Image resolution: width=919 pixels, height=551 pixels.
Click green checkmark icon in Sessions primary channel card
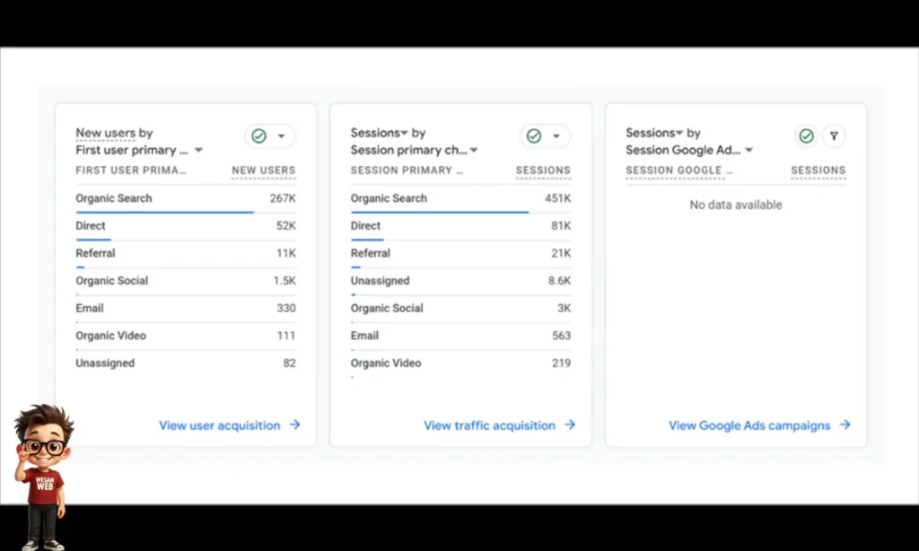pyautogui.click(x=534, y=136)
